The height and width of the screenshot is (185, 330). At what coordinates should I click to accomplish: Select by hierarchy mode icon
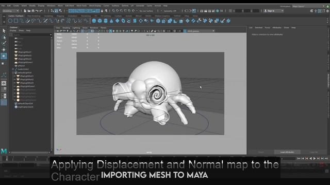tap(52, 11)
